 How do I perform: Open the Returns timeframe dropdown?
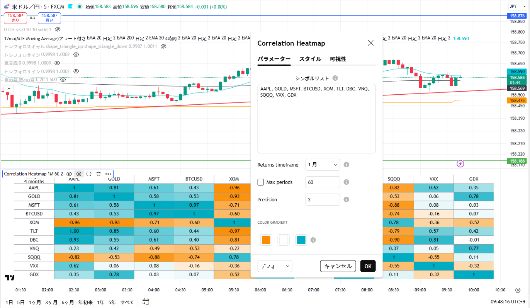pos(323,165)
